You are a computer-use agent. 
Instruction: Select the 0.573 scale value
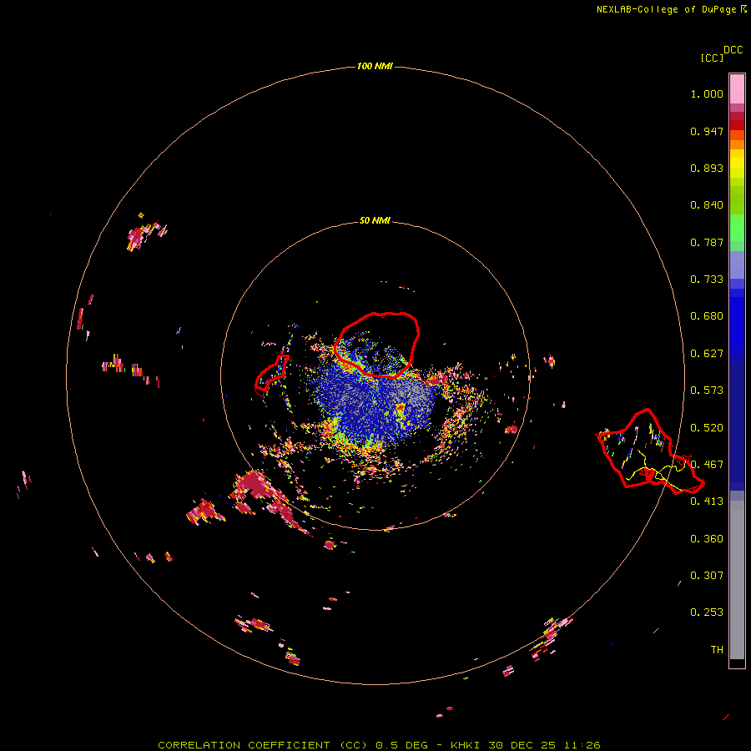pyautogui.click(x=707, y=391)
